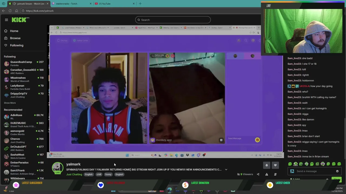Click the browser address bar URL
346x194 pixels.
[x=40, y=11]
